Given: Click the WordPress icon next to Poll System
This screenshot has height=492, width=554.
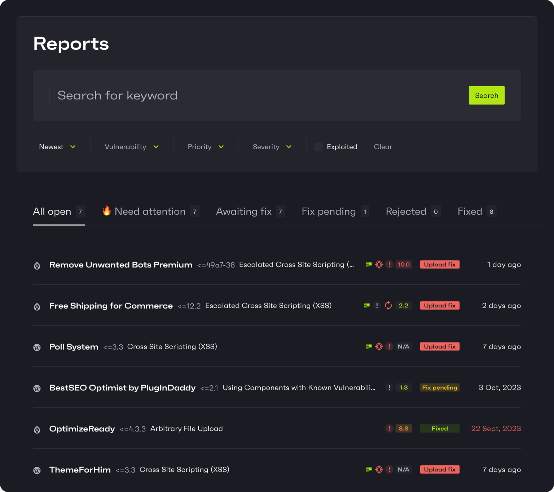Looking at the screenshot, I should pos(37,347).
